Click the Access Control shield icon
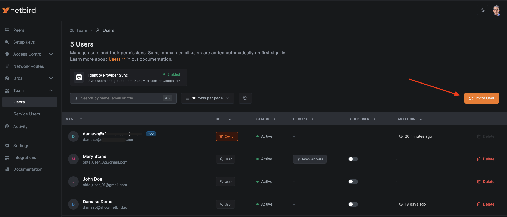The height and width of the screenshot is (217, 507). pyautogui.click(x=7, y=54)
